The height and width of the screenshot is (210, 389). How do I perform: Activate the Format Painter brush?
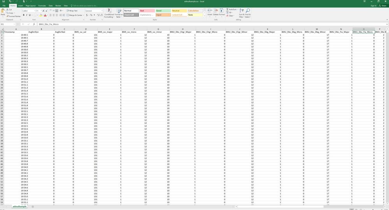coord(14,16)
